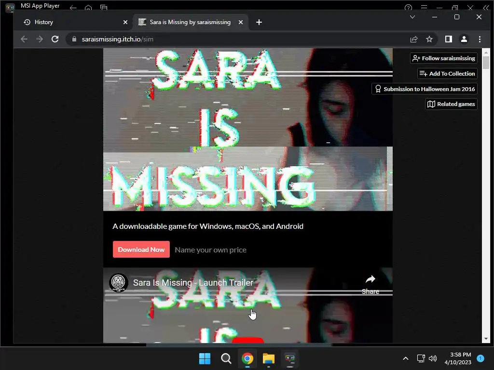Image resolution: width=494 pixels, height=370 pixels.
Task: Open MSI App Player hamburger menu
Action: (424, 7)
